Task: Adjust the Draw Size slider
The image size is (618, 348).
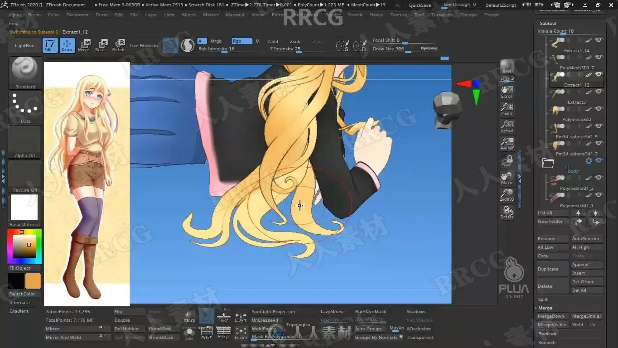Action: point(405,49)
